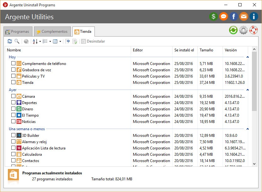
Task: Sort by the Tamaño column header
Action: click(206, 50)
